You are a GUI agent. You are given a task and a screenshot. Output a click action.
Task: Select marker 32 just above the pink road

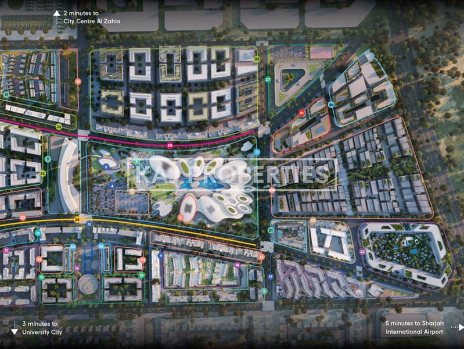(59, 127)
